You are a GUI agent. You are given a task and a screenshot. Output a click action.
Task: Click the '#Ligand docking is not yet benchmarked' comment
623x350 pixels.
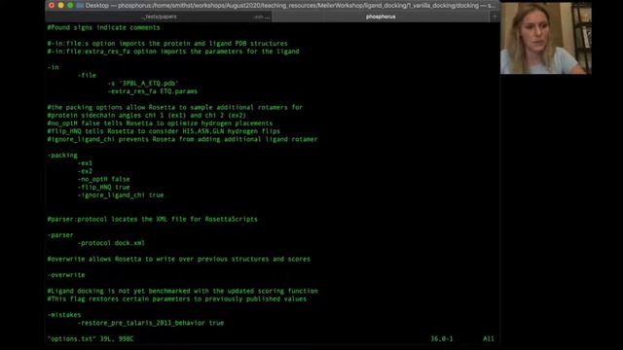click(x=183, y=291)
